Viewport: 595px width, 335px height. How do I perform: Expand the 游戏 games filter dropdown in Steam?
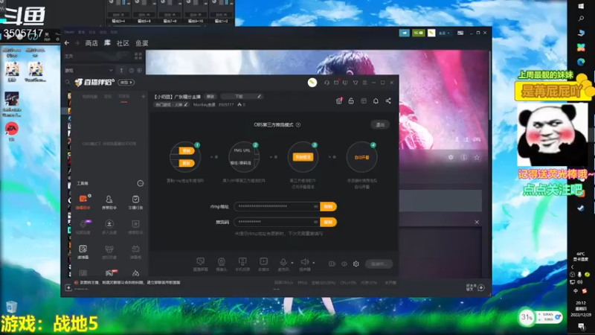89,70
